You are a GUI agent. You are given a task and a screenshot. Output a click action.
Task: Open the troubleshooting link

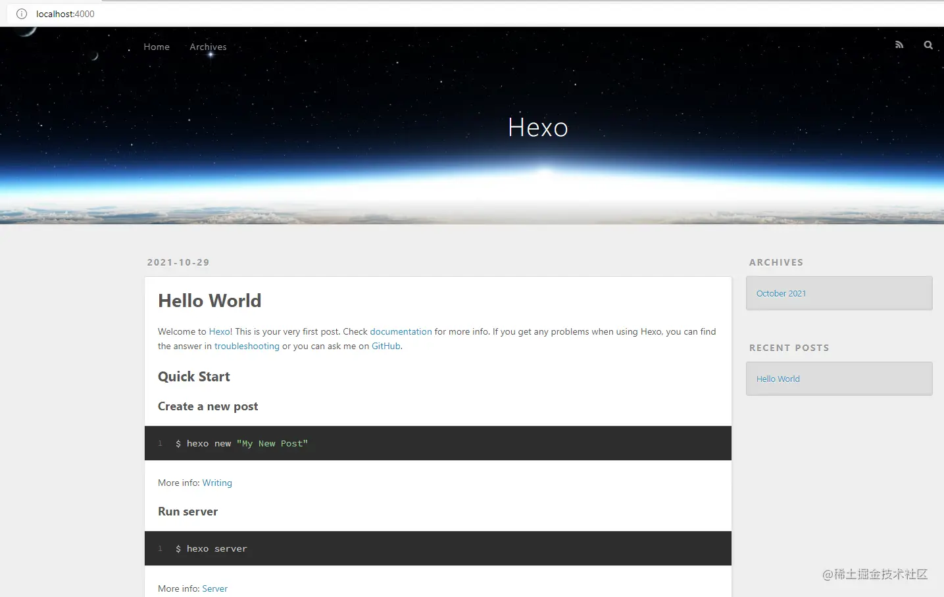(x=247, y=346)
